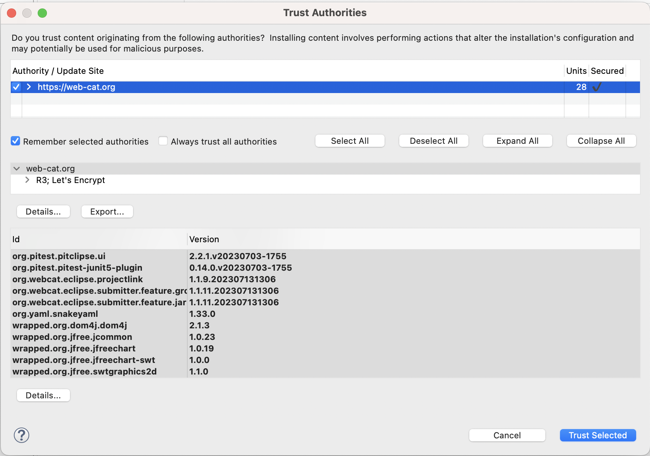
Task: Sort by the Version column header
Action: [204, 239]
